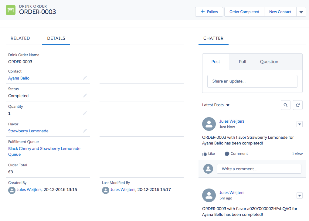Click Comment on the latest post
Screen dimensions: 309x221
click(236, 154)
